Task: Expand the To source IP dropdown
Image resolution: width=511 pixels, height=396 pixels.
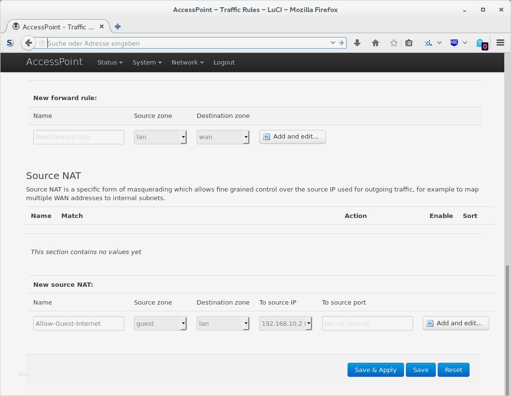Action: [286, 323]
